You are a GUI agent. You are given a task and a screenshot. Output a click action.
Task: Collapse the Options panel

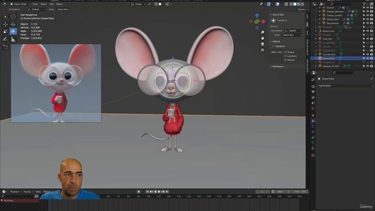[275, 42]
